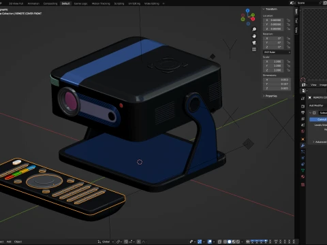
Task: Lock the Scale Z value
Action: [288, 70]
